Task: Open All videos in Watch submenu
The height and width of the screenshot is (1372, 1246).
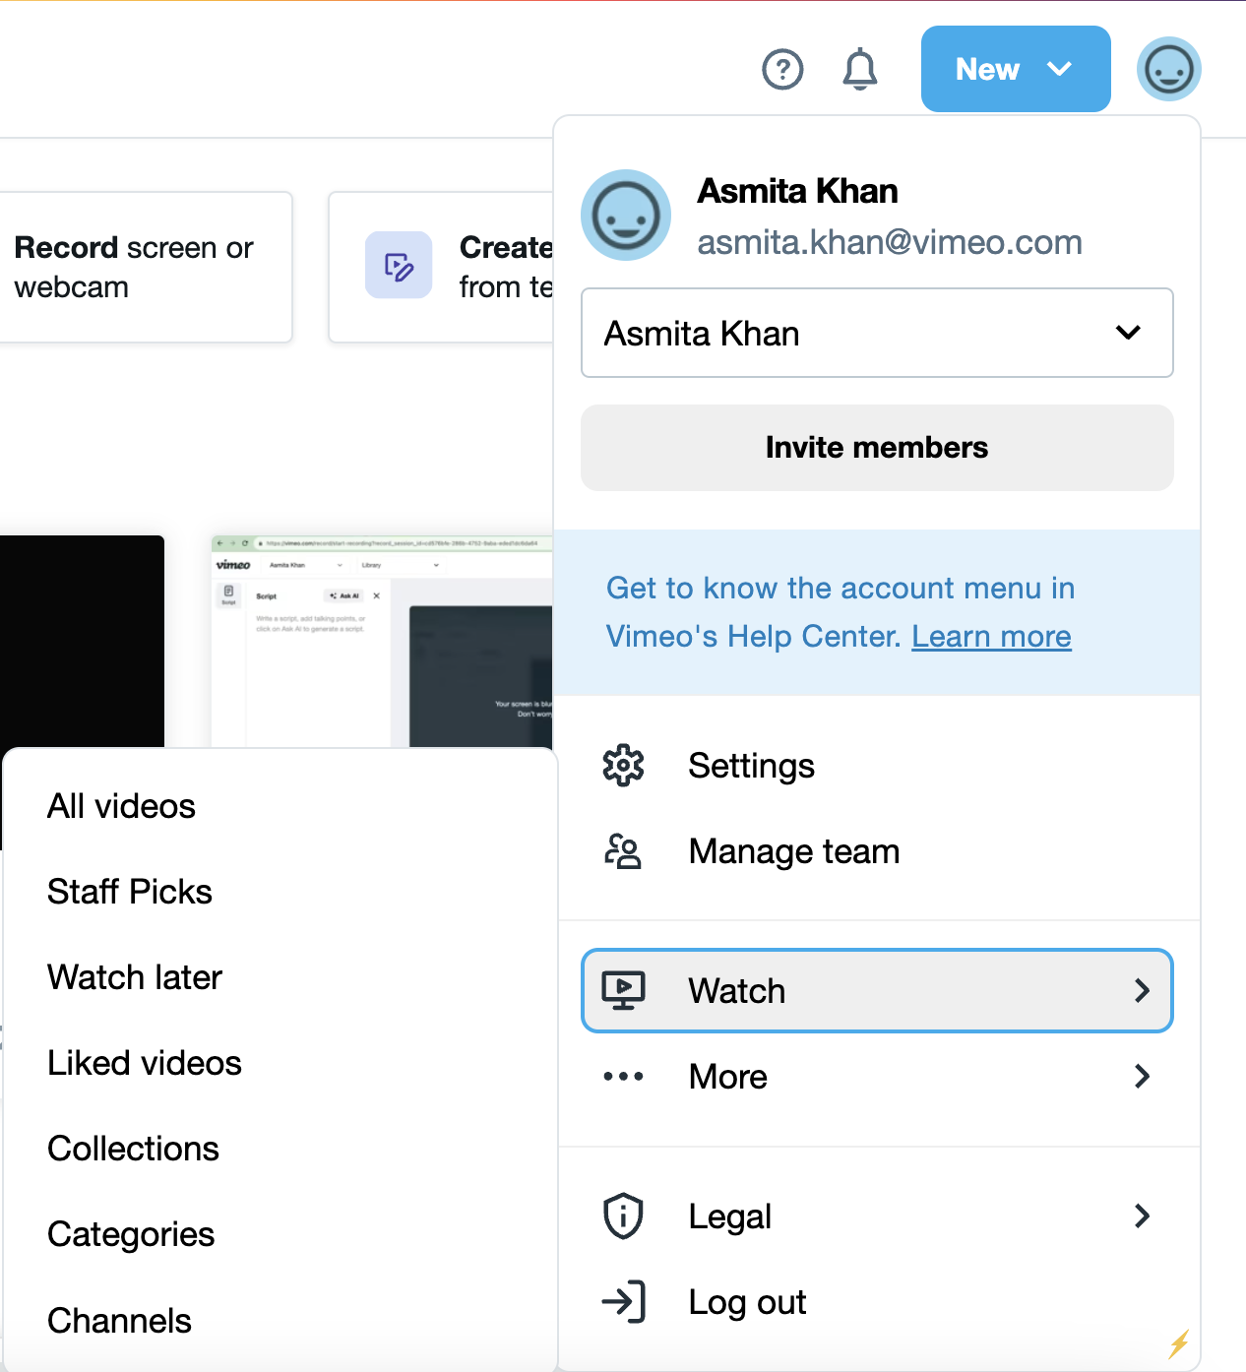Action: tap(122, 806)
